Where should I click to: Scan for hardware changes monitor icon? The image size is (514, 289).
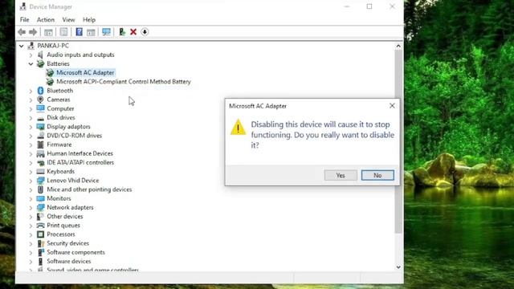click(106, 32)
